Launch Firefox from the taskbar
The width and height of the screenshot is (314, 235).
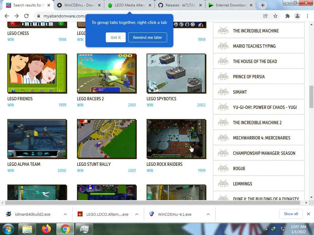coord(46,229)
